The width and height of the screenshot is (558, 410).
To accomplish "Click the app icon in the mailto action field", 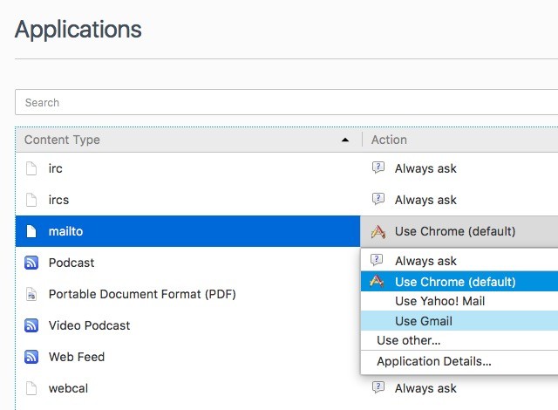I will [378, 232].
